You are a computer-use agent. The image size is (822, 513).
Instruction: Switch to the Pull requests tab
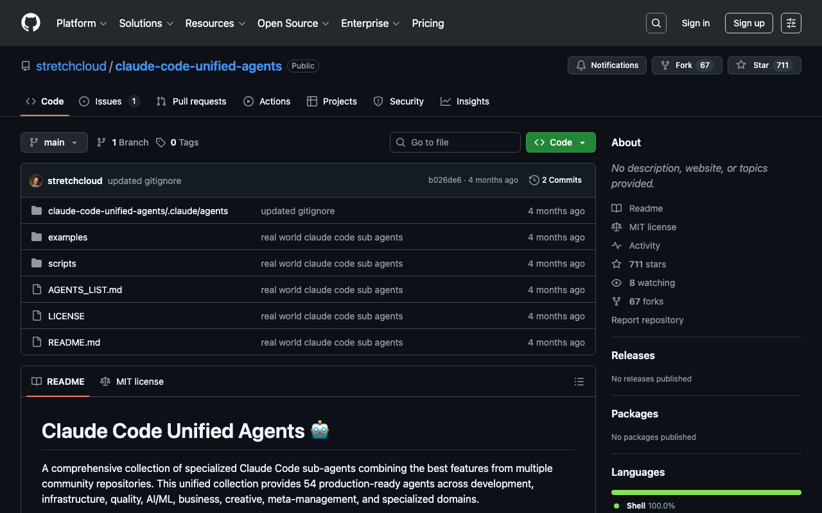click(x=191, y=101)
